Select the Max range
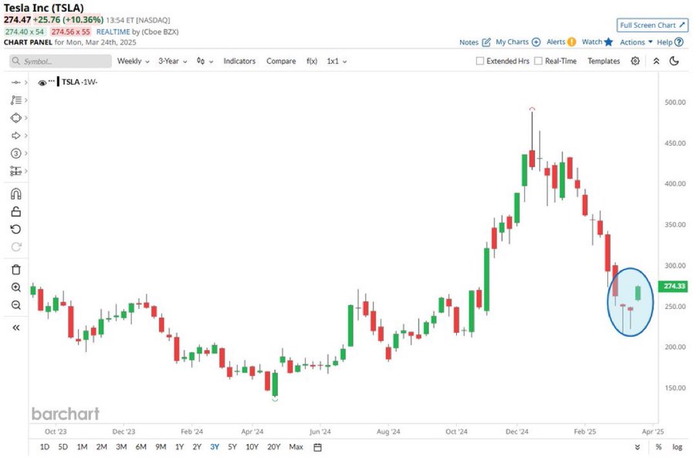 tap(296, 447)
